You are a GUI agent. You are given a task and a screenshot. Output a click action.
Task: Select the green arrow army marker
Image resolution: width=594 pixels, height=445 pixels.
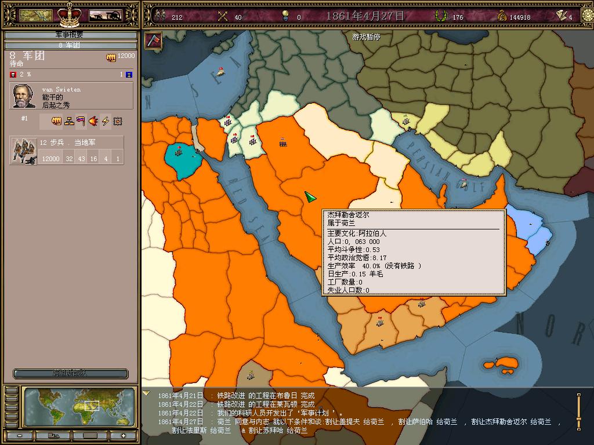[310, 196]
